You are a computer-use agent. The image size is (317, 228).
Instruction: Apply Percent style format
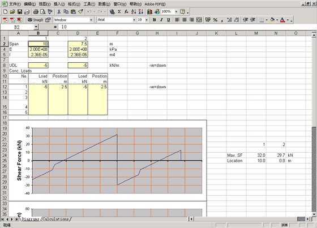click(x=215, y=20)
